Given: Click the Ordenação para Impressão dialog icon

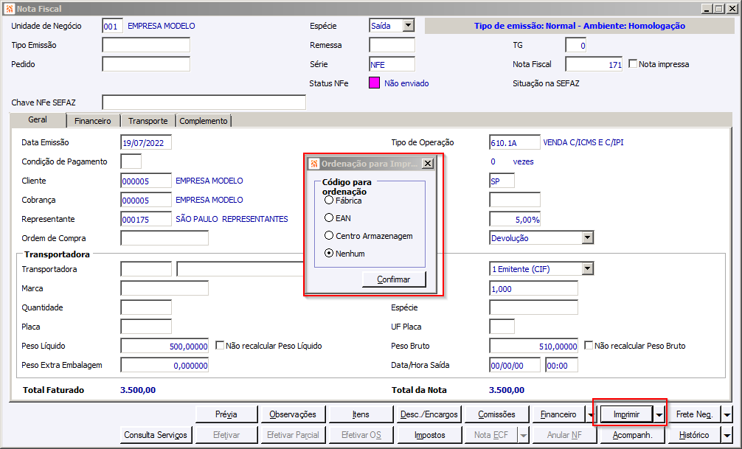Looking at the screenshot, I should tap(313, 164).
